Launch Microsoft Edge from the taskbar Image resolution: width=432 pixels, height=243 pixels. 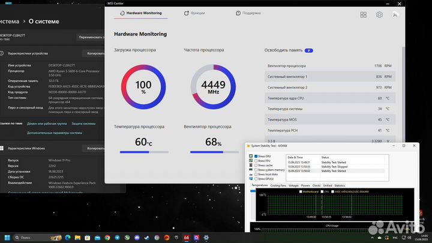tap(67, 238)
